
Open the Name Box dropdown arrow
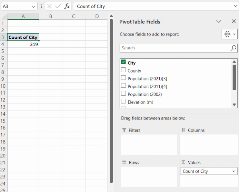(33, 6)
